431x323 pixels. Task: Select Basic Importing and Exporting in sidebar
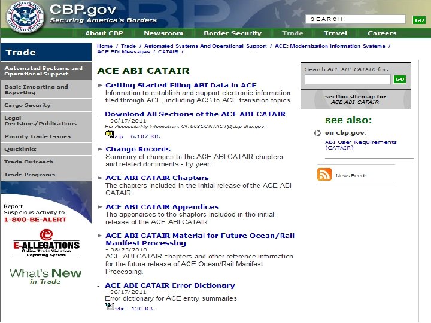click(x=46, y=90)
